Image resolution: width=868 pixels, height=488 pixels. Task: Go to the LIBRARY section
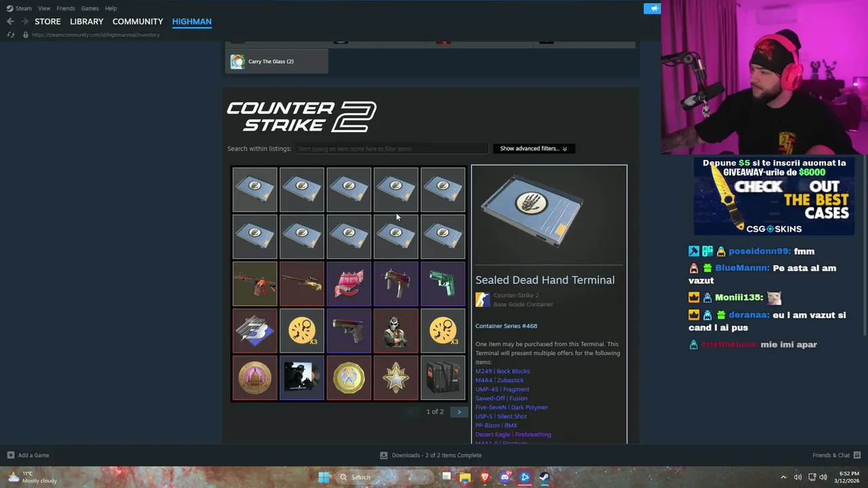[87, 22]
